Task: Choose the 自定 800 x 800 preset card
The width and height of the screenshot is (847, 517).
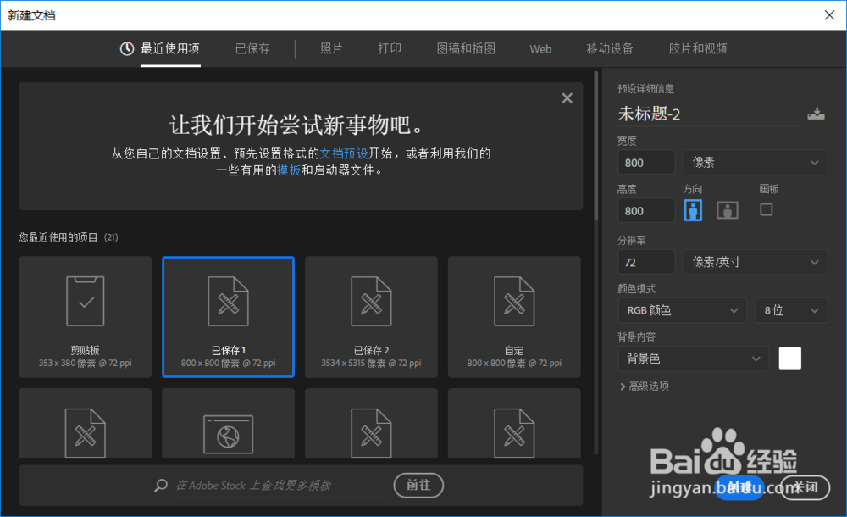Action: click(x=514, y=317)
